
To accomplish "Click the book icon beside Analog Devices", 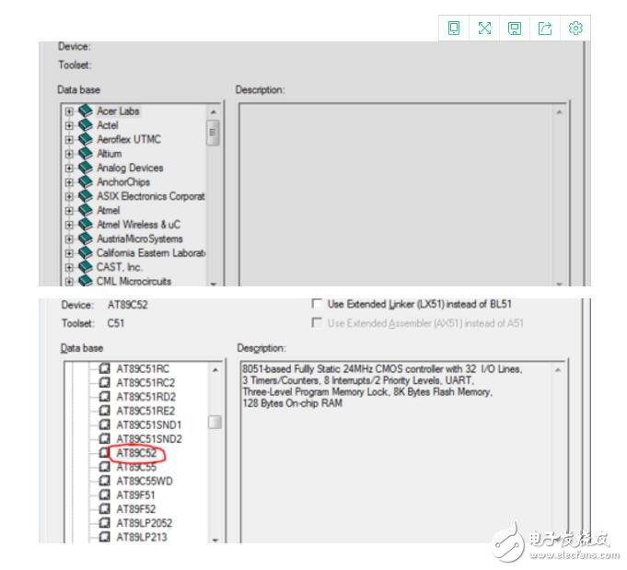I will click(x=86, y=168).
